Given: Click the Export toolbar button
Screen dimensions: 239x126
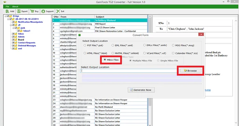Looking at the screenshot, I should pos(22,11).
